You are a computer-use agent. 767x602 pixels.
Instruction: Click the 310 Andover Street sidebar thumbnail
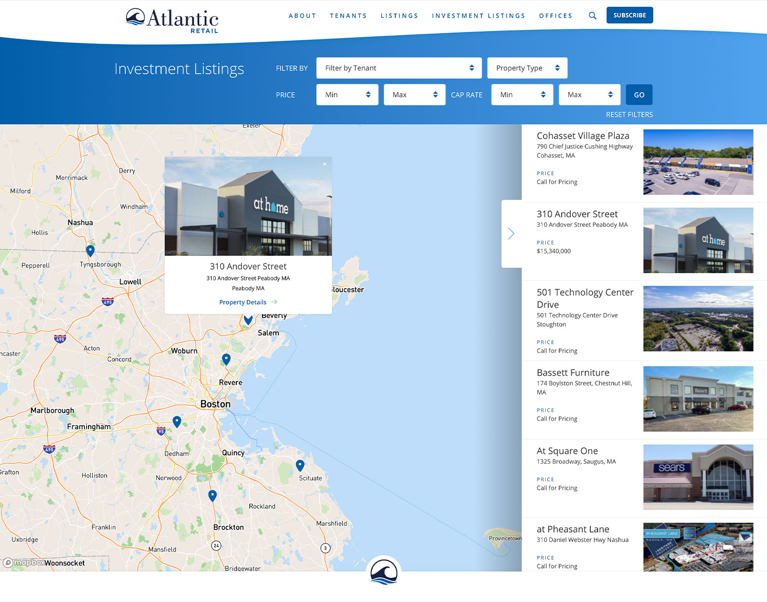[698, 240]
